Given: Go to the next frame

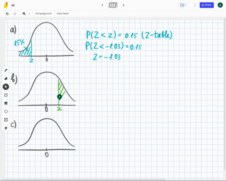Looking at the screenshot, I should point(123,5).
